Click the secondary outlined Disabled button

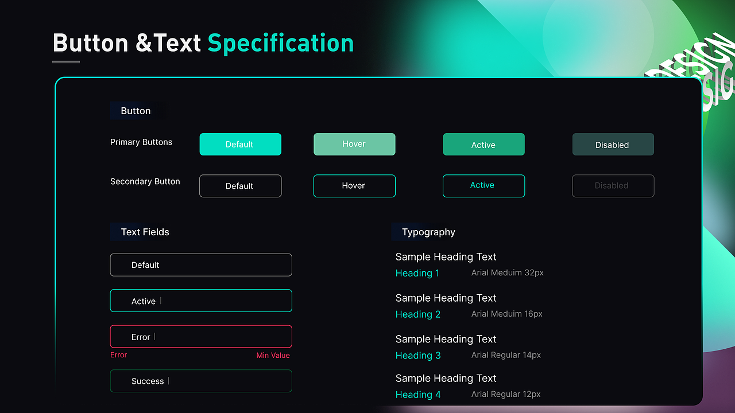[613, 186]
